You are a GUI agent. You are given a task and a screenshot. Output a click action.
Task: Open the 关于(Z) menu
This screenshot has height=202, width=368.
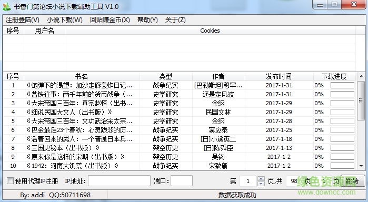click(x=175, y=20)
